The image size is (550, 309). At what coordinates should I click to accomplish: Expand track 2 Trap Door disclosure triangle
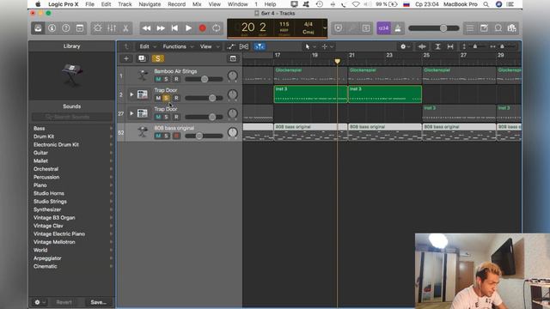pos(131,94)
